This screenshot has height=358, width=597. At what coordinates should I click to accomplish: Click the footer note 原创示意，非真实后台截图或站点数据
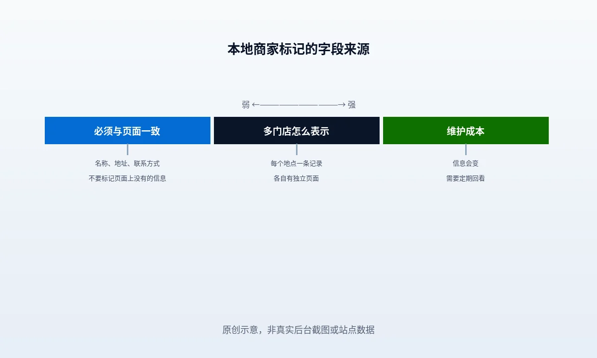pos(298,330)
